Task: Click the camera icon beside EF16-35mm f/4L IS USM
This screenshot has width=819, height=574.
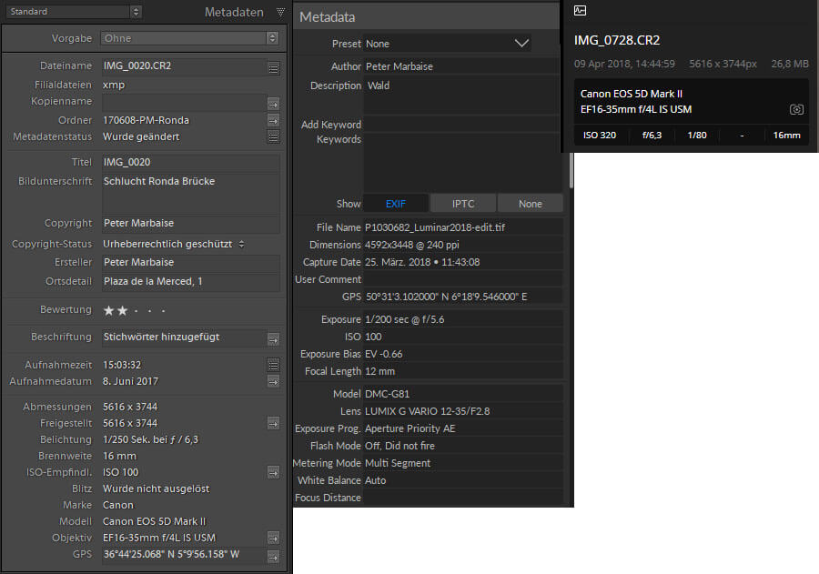Action: (796, 109)
